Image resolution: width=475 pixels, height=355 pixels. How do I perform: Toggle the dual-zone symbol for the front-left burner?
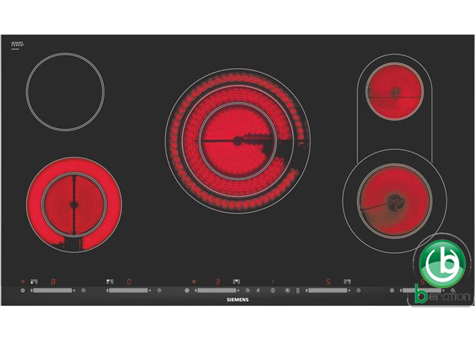click(34, 281)
